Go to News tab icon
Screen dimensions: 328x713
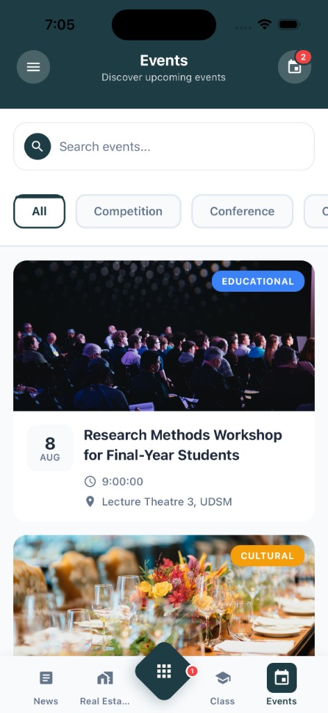pos(46,678)
